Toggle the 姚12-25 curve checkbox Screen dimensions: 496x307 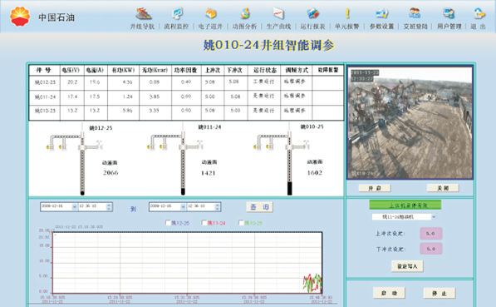point(169,223)
